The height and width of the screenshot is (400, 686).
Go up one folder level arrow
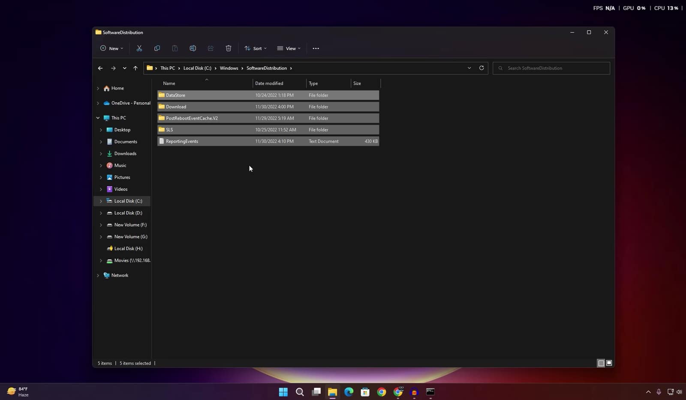[x=135, y=68]
